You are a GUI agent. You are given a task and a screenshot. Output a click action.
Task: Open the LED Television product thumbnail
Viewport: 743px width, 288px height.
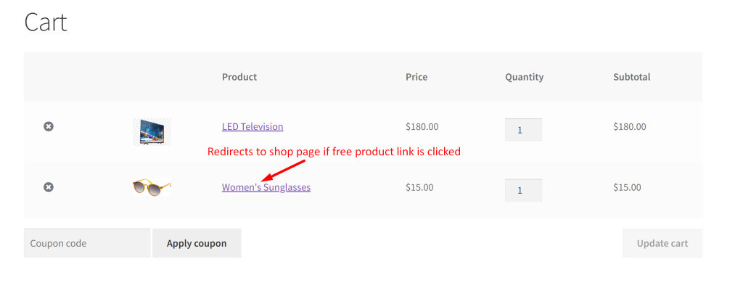pyautogui.click(x=152, y=132)
